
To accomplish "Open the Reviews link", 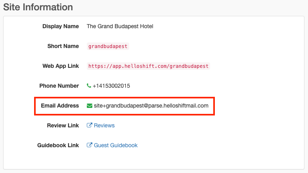I will point(104,125).
